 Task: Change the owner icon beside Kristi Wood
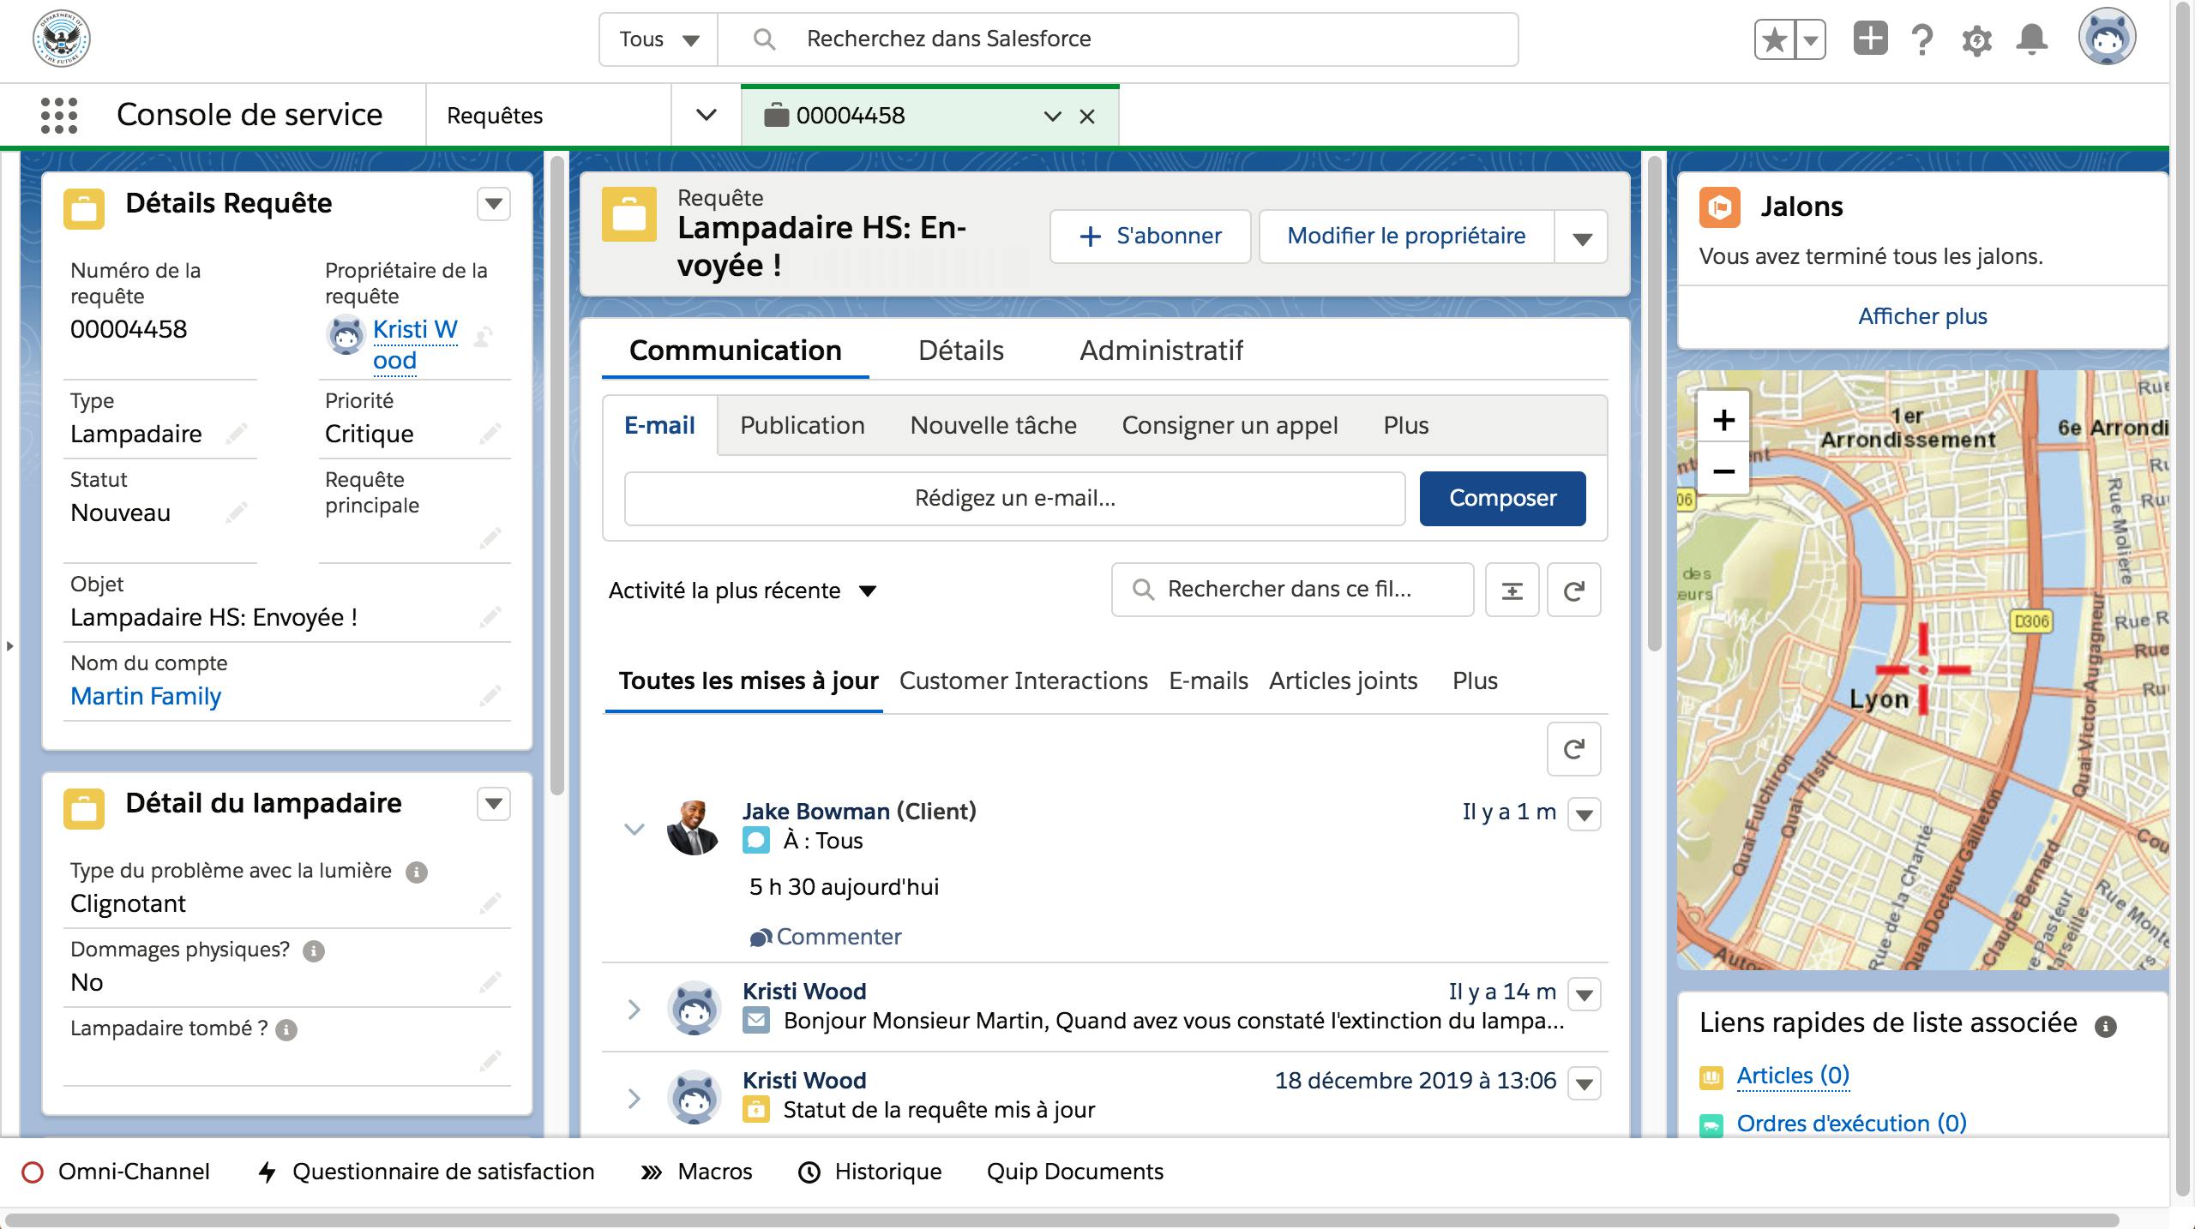(x=483, y=336)
